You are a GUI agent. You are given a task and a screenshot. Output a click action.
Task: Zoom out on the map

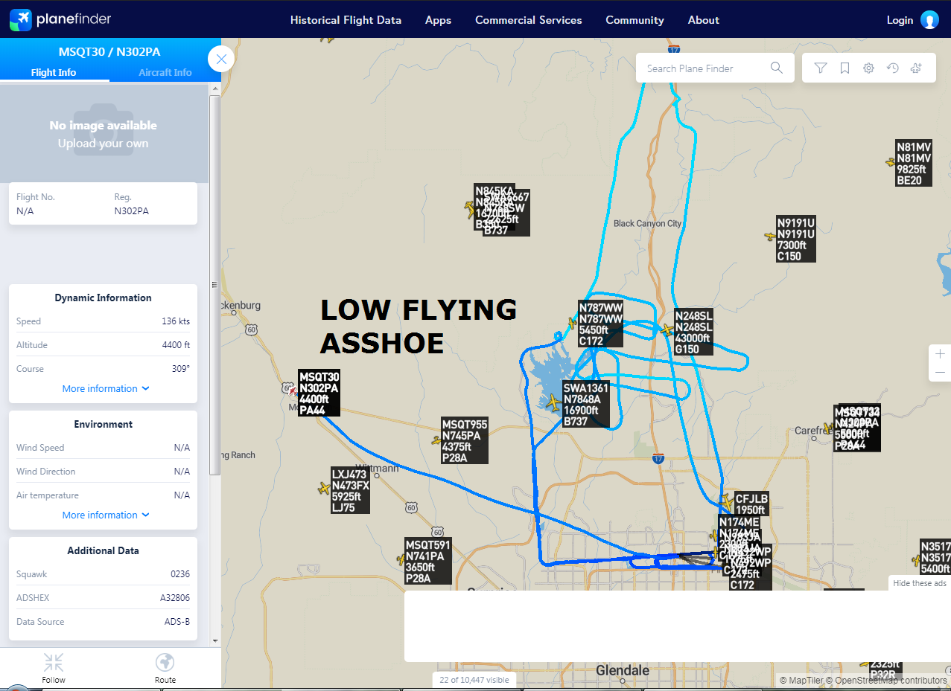pos(940,372)
